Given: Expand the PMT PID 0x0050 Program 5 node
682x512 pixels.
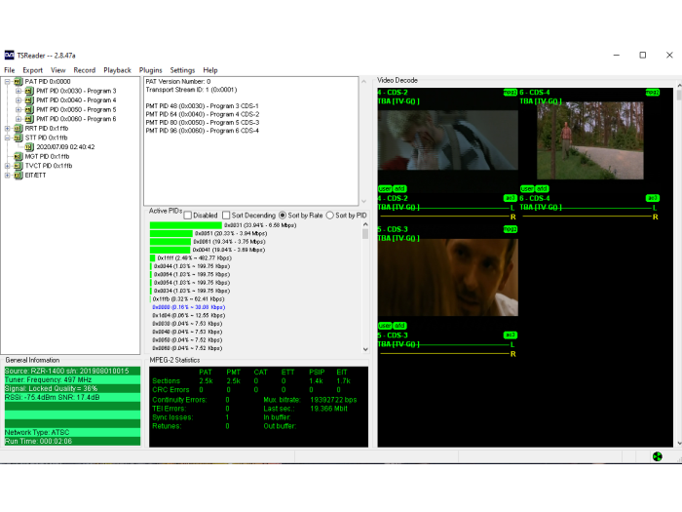Looking at the screenshot, I should click(19, 109).
